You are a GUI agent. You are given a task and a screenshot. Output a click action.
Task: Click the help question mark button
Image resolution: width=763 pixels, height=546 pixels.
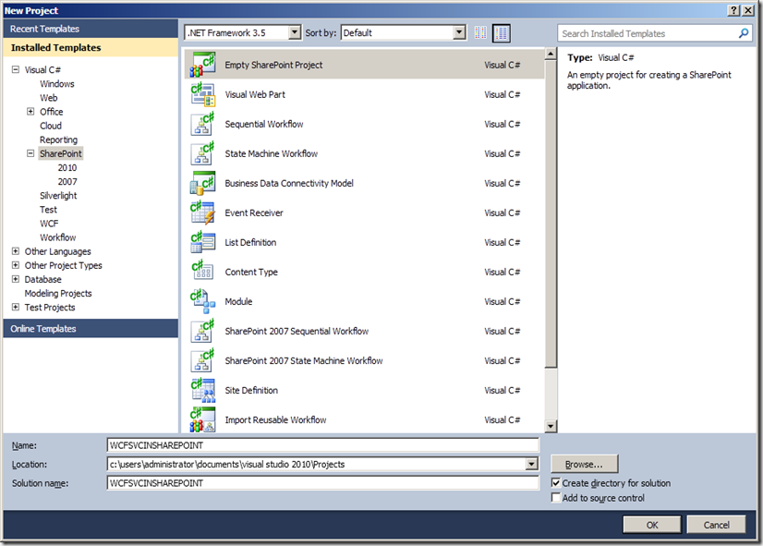click(x=733, y=10)
